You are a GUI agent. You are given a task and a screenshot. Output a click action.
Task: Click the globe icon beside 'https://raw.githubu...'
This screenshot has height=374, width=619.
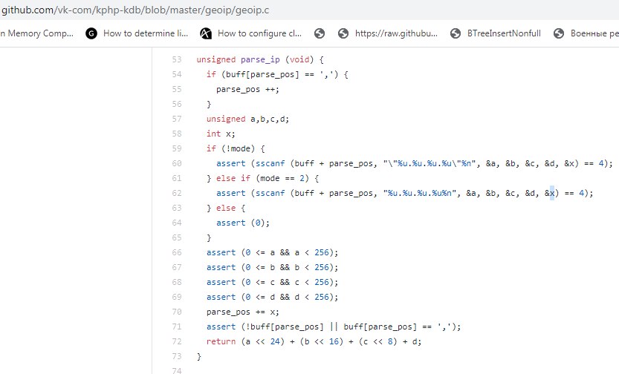(x=343, y=33)
